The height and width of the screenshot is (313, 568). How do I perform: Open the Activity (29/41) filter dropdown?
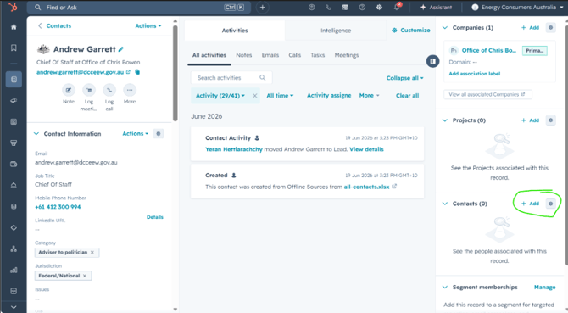click(x=220, y=96)
